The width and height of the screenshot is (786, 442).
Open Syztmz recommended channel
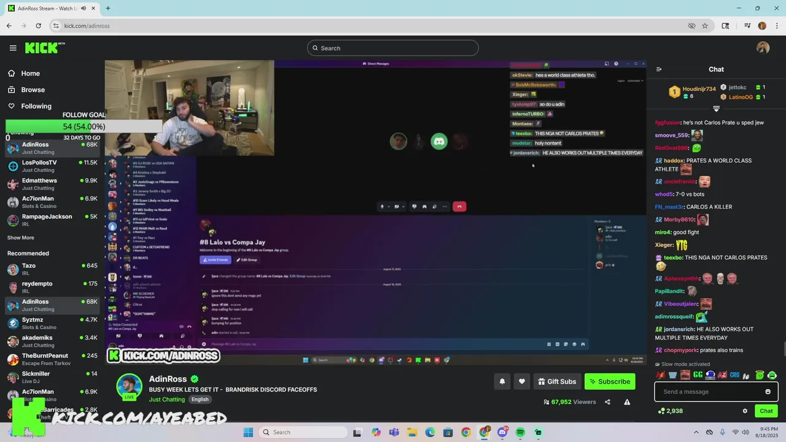(52, 323)
